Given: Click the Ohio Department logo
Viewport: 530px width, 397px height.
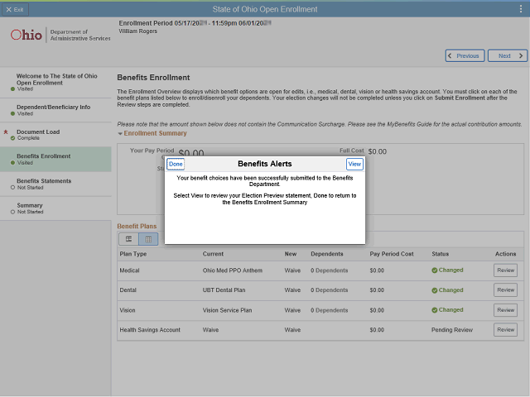Looking at the screenshot, I should pyautogui.click(x=60, y=36).
